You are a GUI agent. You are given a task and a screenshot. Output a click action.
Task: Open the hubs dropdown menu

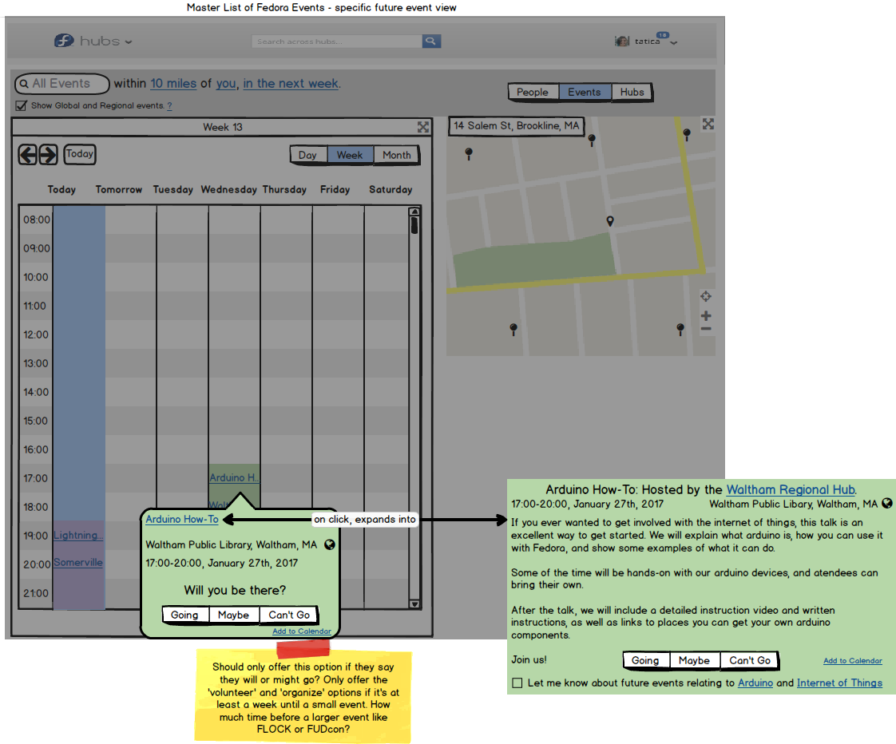pos(128,42)
